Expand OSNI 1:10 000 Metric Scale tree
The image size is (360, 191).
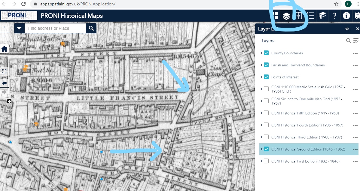(x=262, y=89)
